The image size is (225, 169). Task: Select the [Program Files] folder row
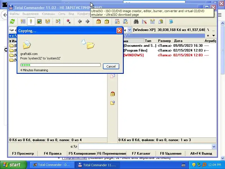(x=167, y=50)
